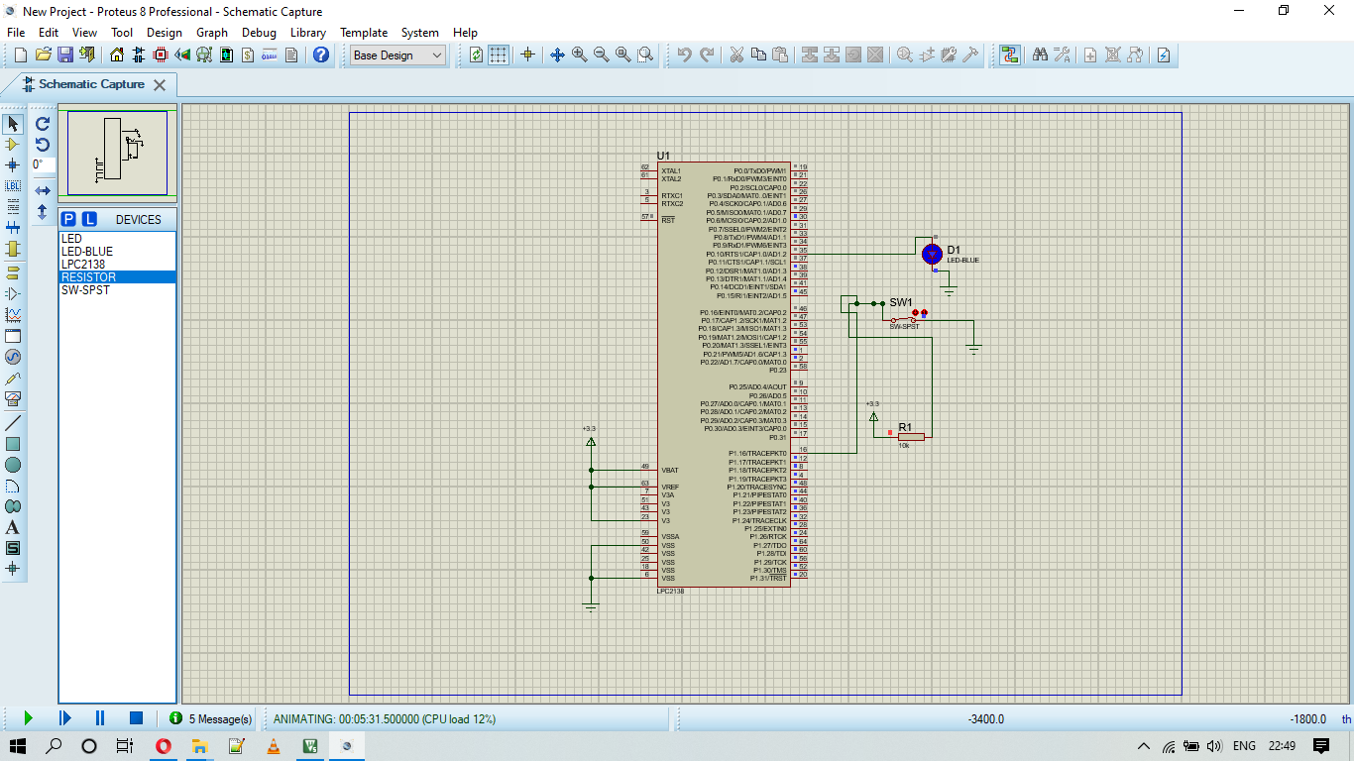Toggle the grid display
1354x761 pixels.
499,55
